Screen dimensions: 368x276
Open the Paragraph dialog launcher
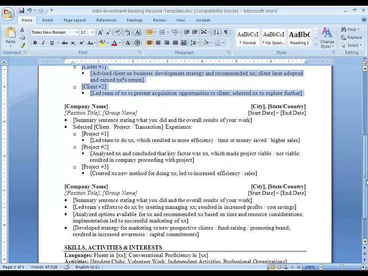tap(228, 52)
